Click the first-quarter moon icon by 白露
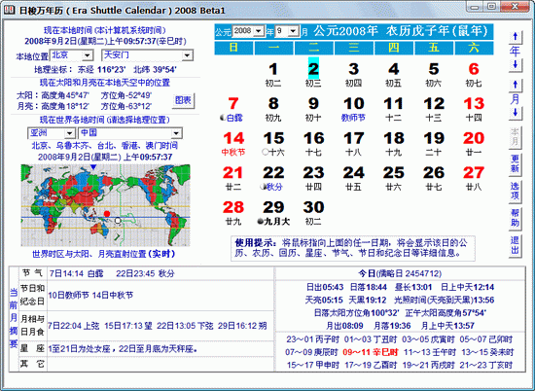The image size is (535, 391). [223, 118]
